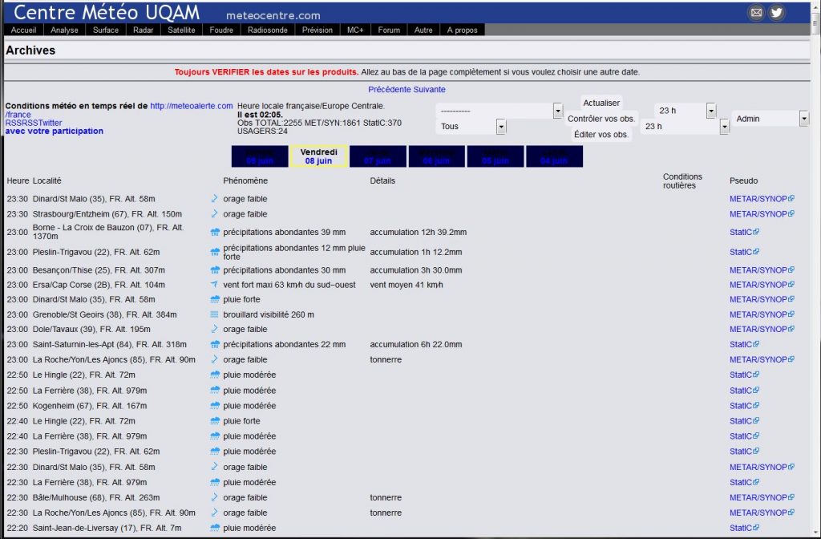
Task: Select the Prévision menu item
Action: 317,30
